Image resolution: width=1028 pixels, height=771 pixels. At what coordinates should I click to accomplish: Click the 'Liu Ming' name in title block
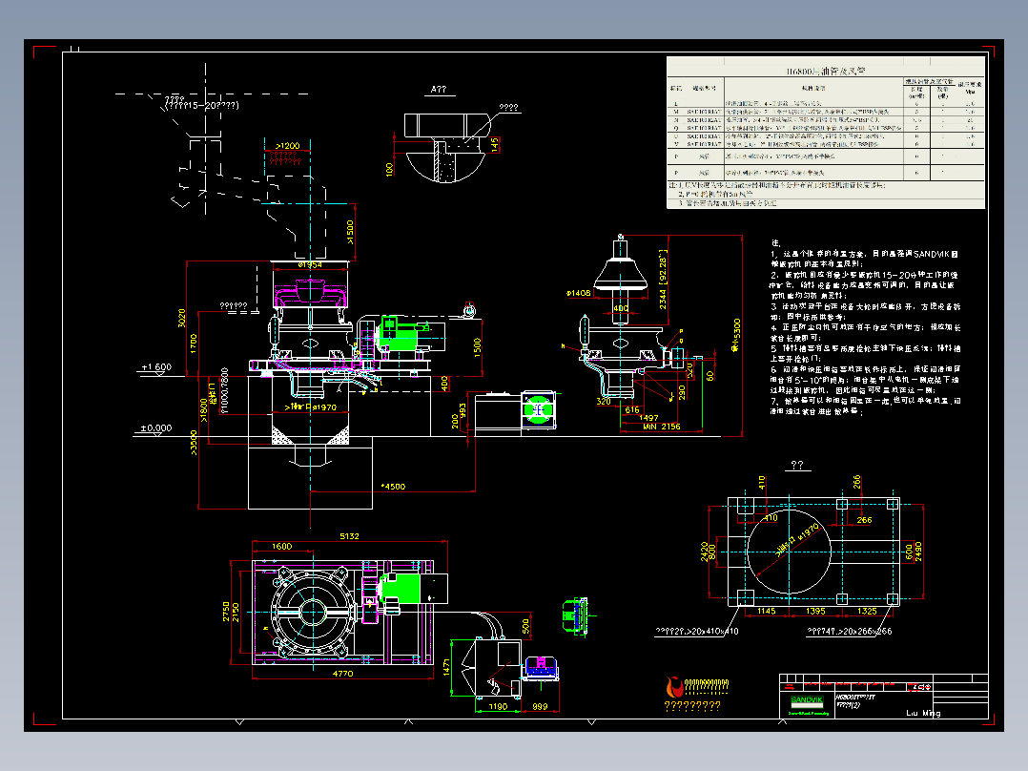pos(923,713)
